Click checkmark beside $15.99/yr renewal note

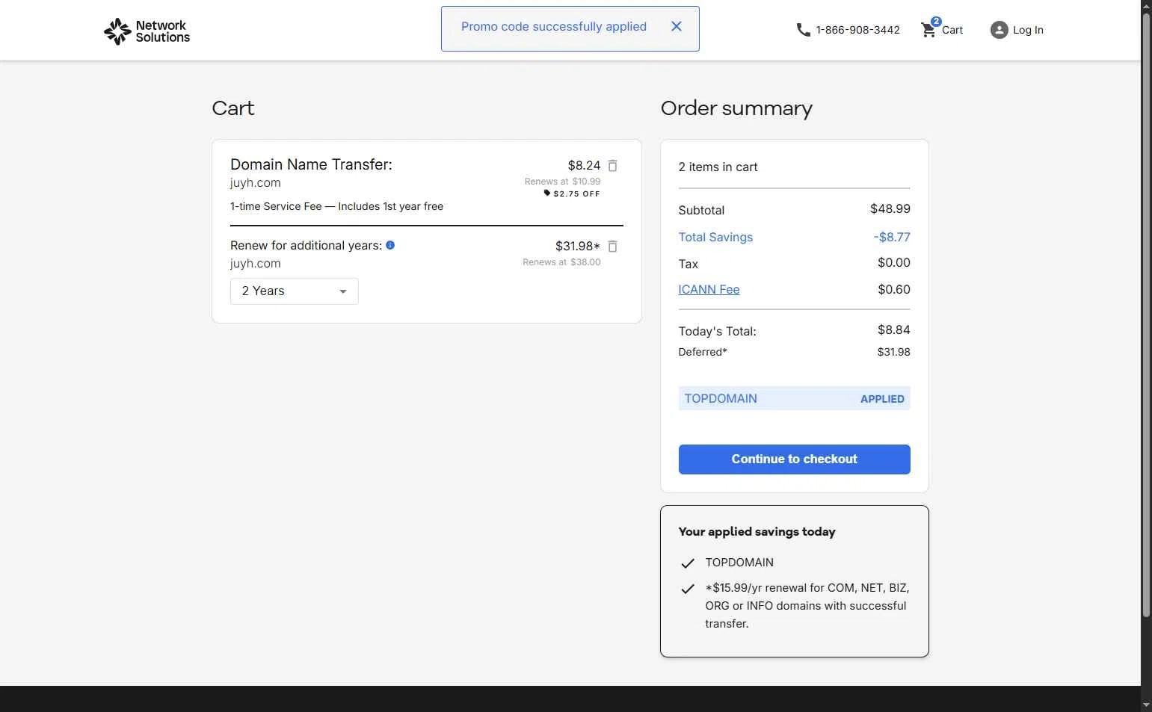(688, 589)
